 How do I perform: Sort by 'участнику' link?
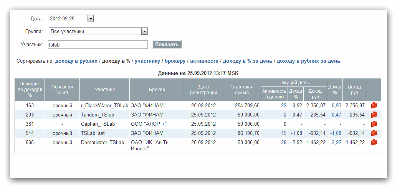(x=147, y=61)
